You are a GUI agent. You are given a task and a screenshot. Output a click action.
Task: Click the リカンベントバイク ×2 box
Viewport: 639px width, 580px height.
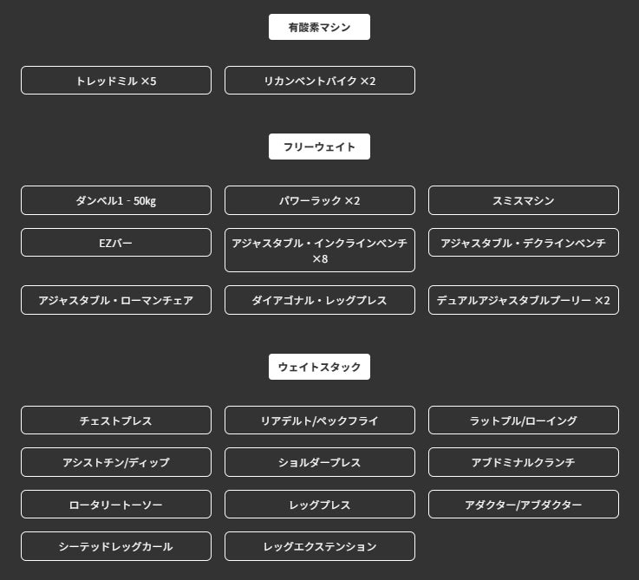click(x=320, y=81)
